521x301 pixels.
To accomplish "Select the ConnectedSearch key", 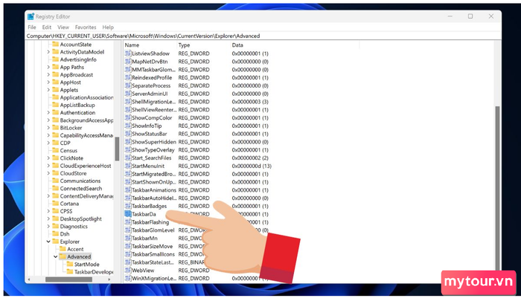I will click(x=80, y=189).
